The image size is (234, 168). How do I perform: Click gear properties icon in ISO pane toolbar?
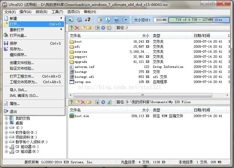103,28
